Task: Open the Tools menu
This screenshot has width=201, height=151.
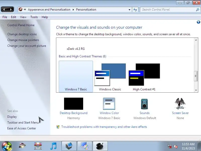Action: (34, 17)
